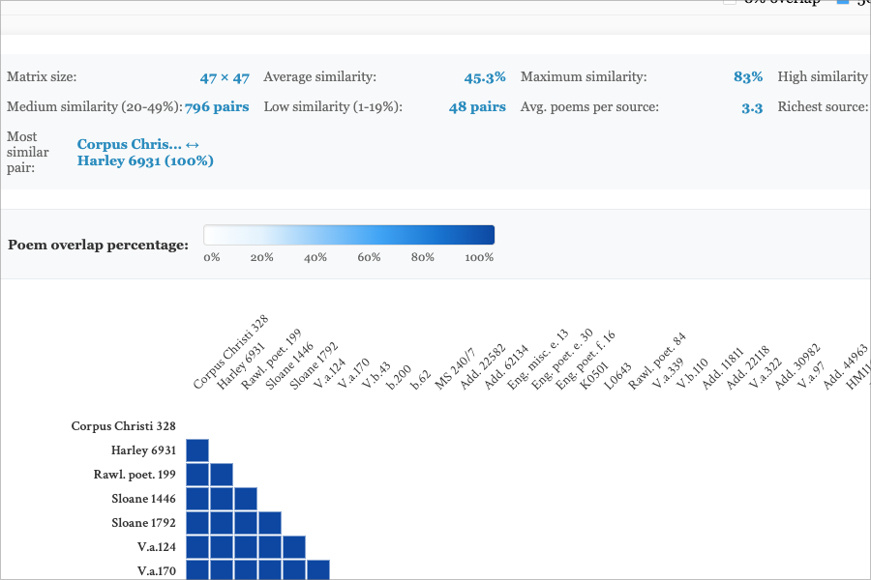Click the 796 pairs medium similarity value
Screen dimensions: 871x580
(x=217, y=107)
